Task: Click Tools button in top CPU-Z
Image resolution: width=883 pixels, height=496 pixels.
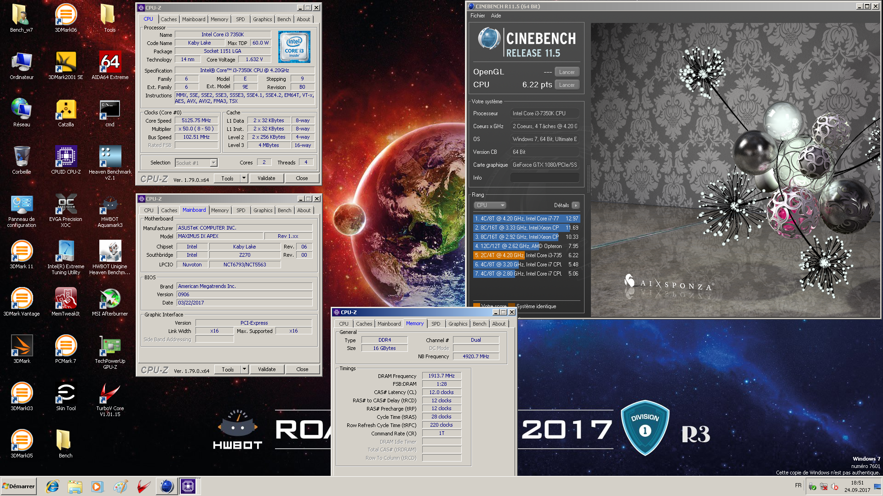Action: click(227, 178)
